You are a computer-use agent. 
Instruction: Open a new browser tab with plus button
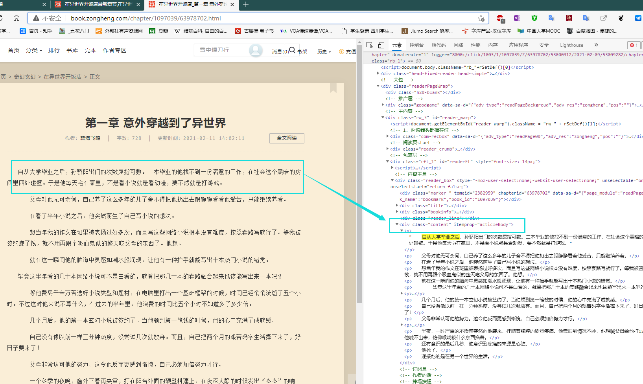[x=246, y=4]
